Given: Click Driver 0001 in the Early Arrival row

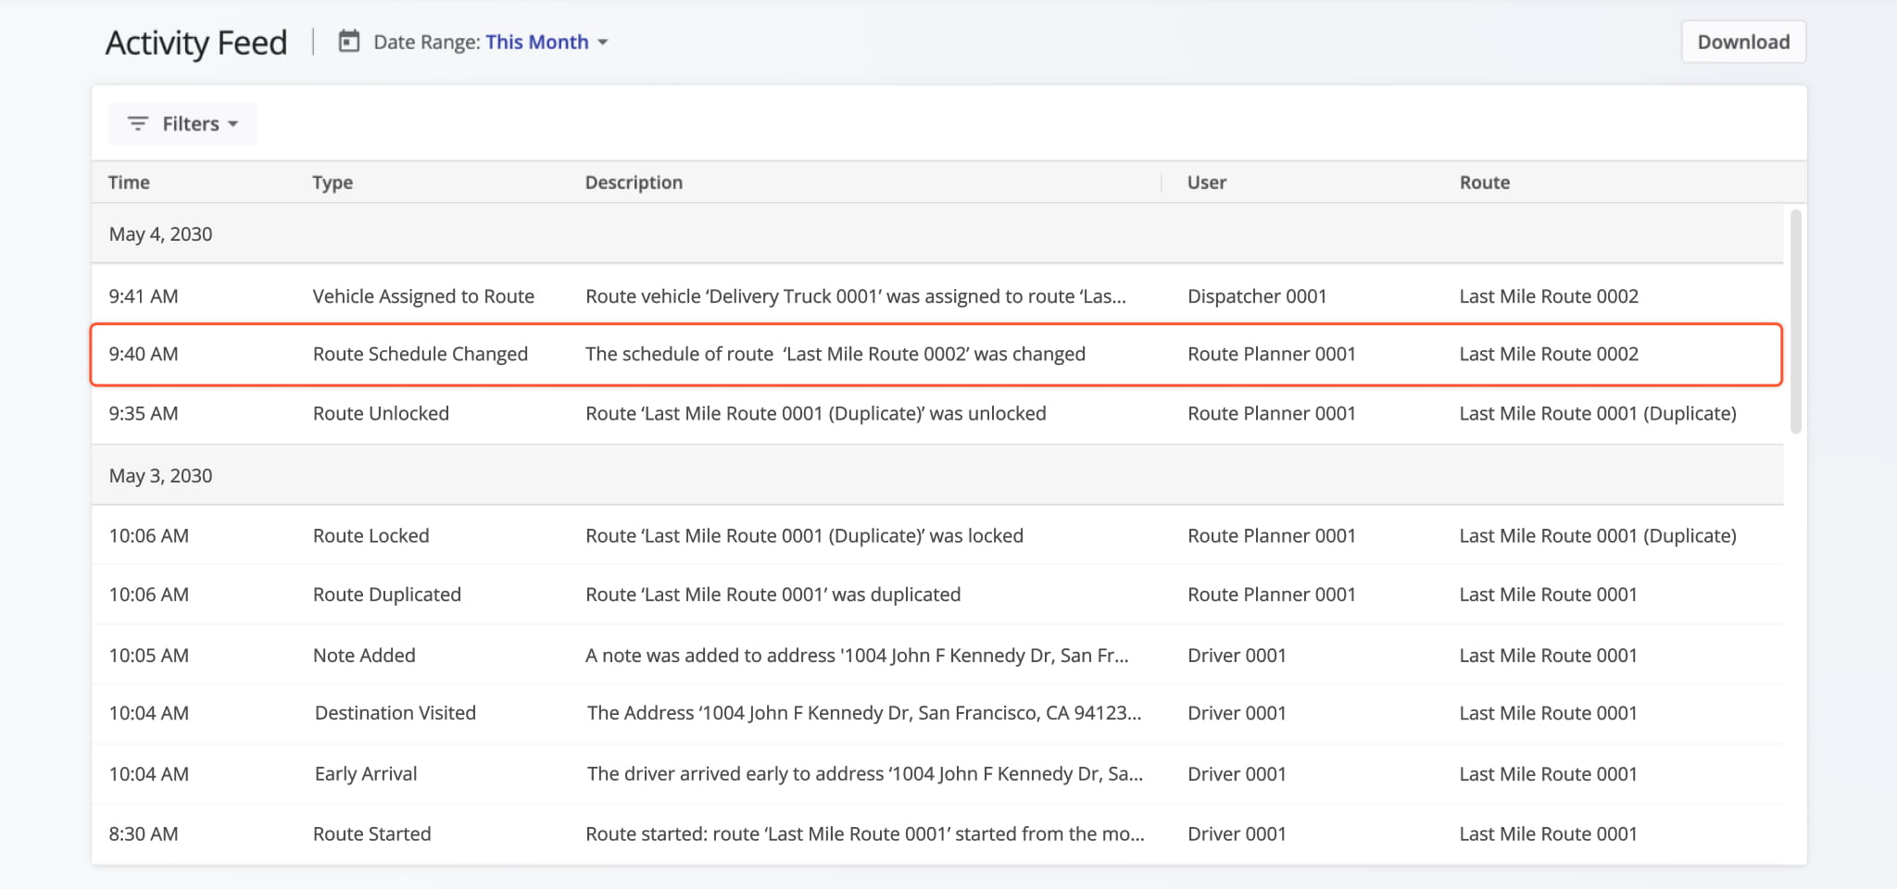Looking at the screenshot, I should tap(1237, 774).
